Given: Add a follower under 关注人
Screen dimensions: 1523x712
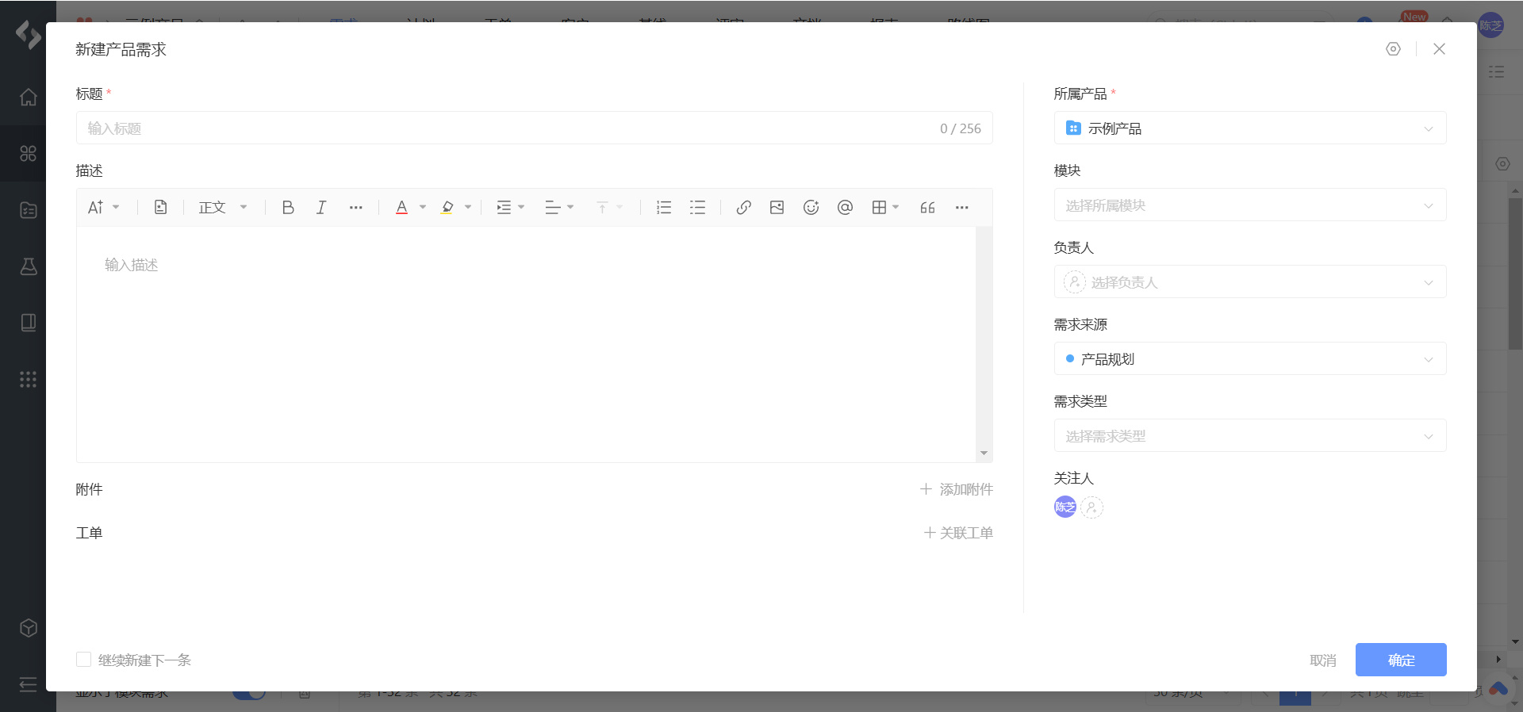Looking at the screenshot, I should tap(1091, 507).
